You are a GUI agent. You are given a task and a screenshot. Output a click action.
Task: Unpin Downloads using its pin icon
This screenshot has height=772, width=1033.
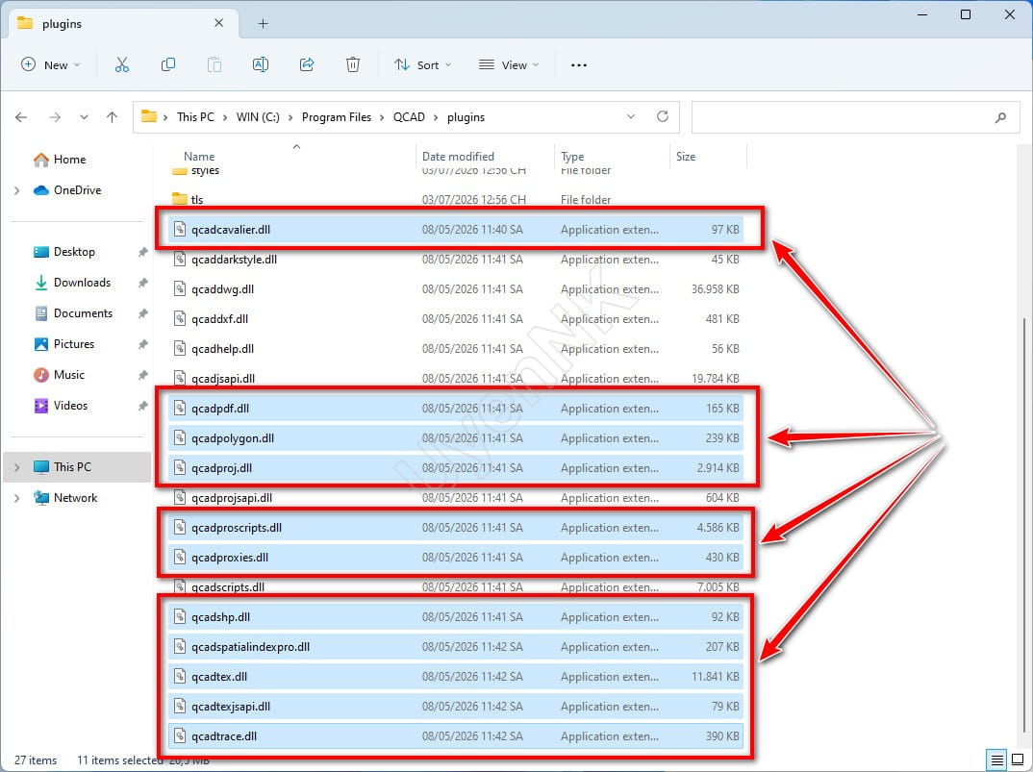point(142,284)
